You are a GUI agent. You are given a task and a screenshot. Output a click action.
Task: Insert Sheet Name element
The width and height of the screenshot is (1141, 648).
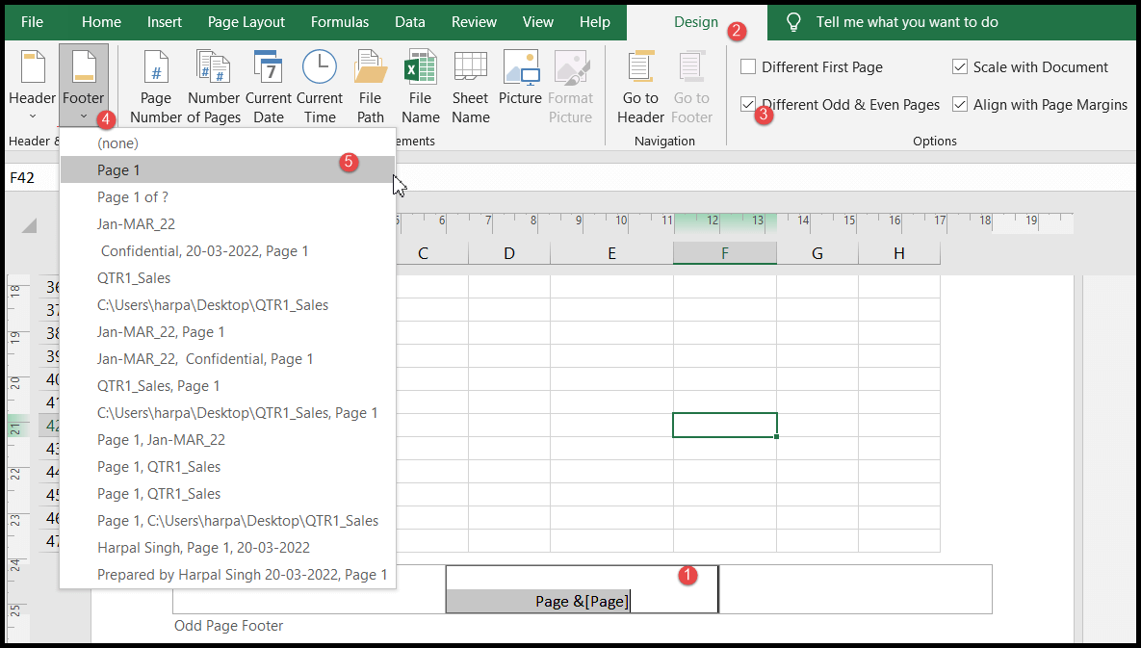(471, 87)
